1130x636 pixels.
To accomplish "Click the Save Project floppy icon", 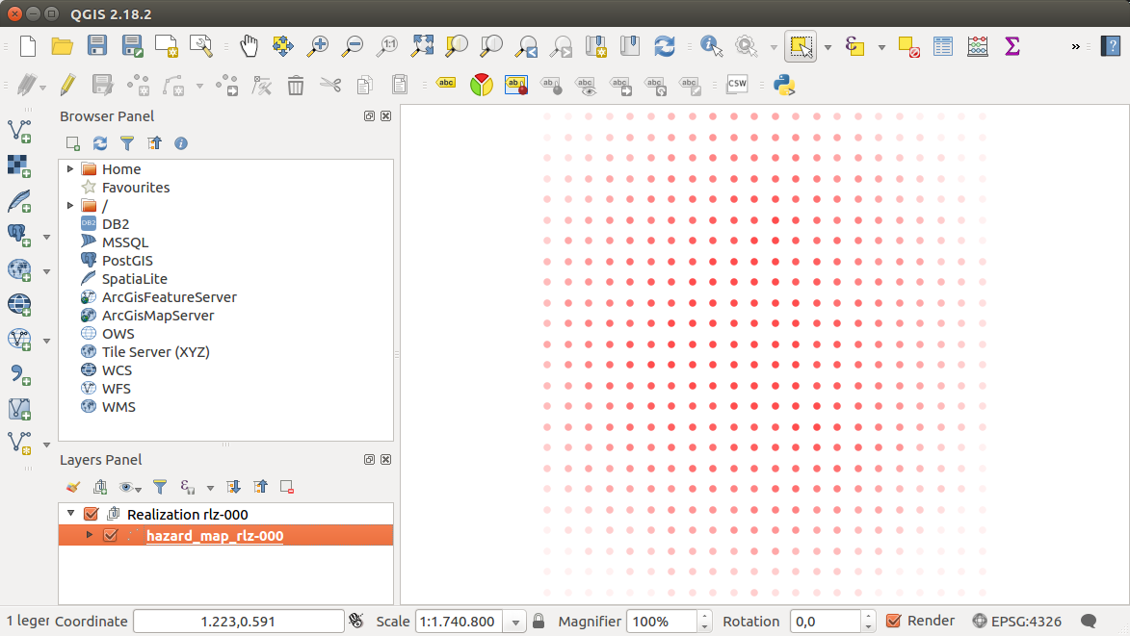I will [97, 45].
